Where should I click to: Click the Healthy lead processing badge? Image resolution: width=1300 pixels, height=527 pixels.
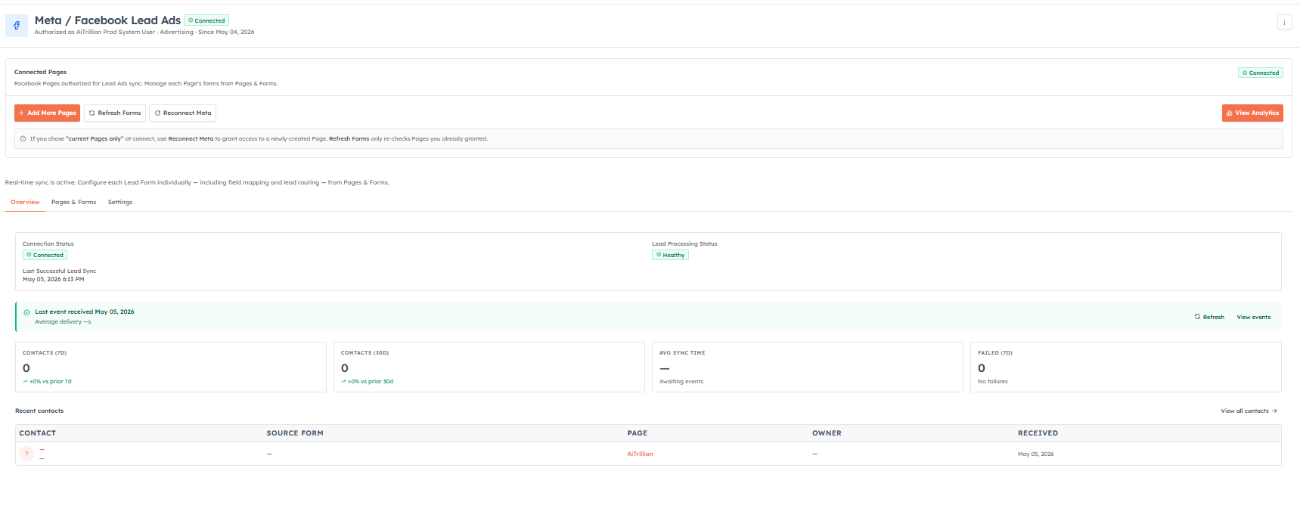(x=670, y=255)
